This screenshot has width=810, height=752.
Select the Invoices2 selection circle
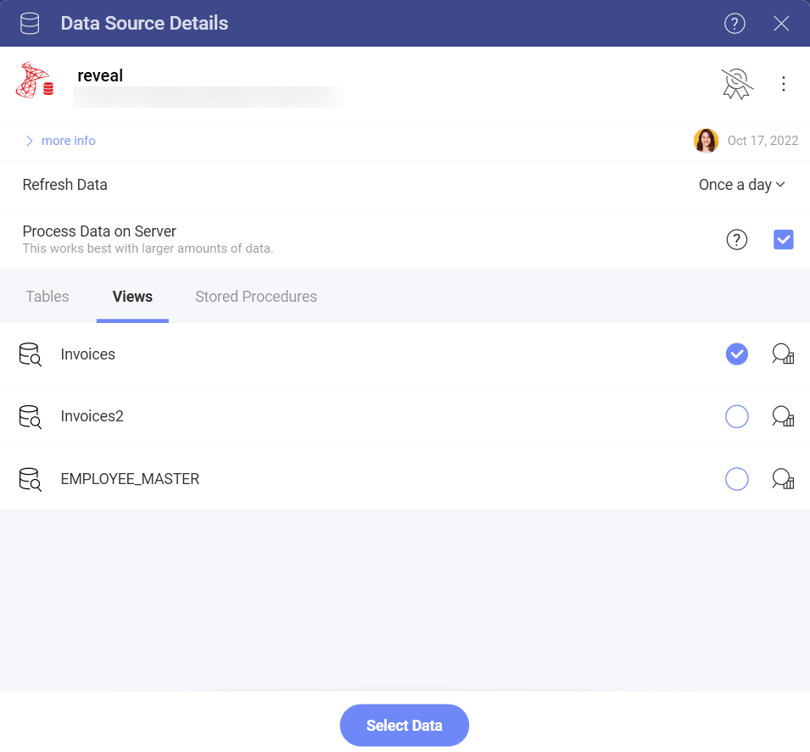pyautogui.click(x=736, y=416)
